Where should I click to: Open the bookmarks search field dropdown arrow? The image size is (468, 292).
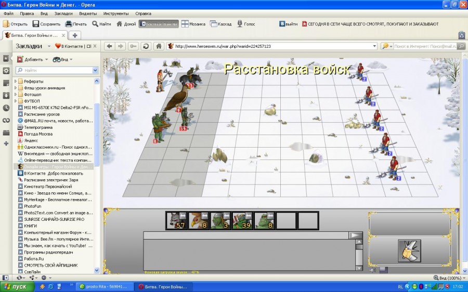click(95, 70)
